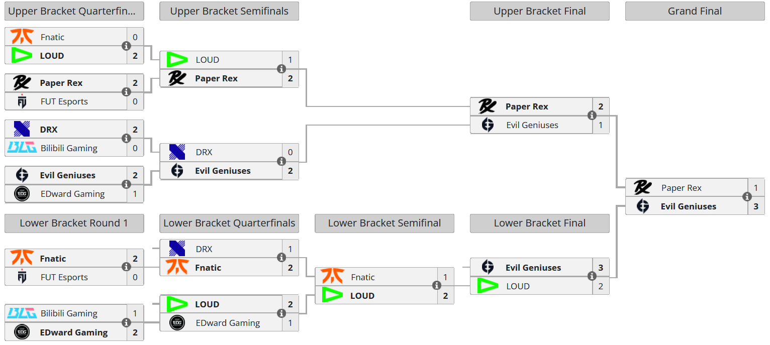Click FUT Esports in Lower Bracket Round 1
This screenshot has height=345, width=770.
coord(64,277)
